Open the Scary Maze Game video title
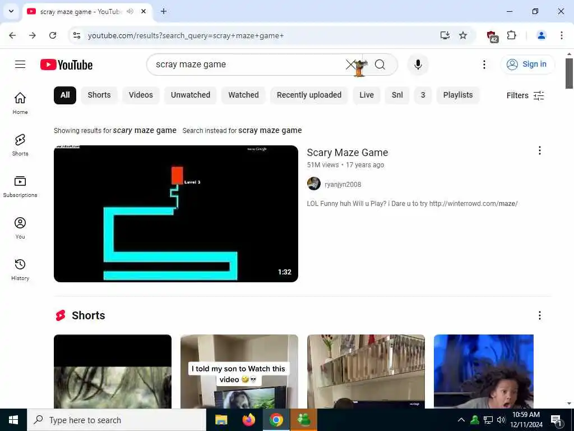 click(348, 153)
